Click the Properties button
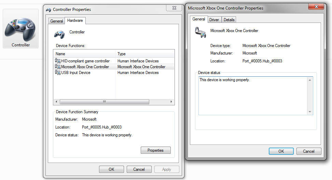 [155, 150]
